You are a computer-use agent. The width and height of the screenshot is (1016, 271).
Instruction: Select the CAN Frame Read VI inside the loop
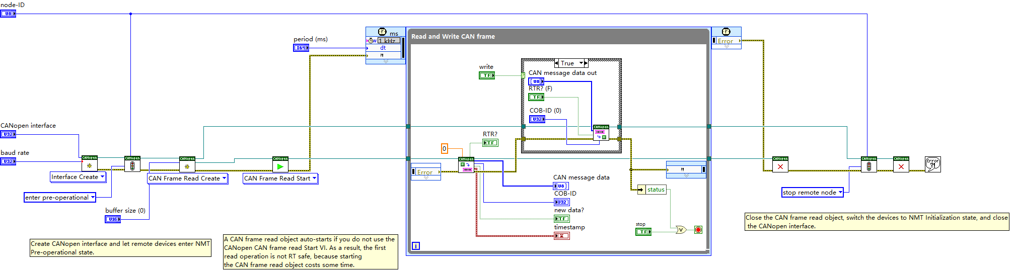pyautogui.click(x=466, y=165)
